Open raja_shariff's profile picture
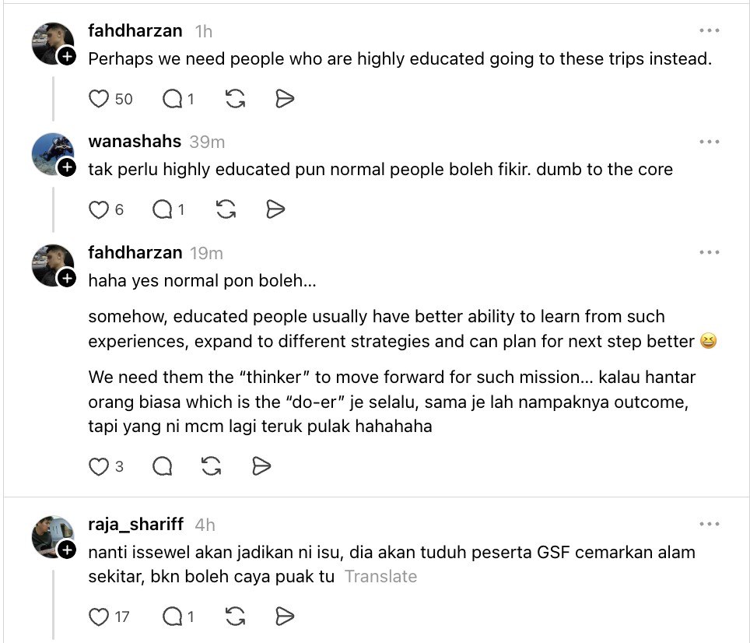This screenshot has width=750, height=643. pyautogui.click(x=53, y=537)
